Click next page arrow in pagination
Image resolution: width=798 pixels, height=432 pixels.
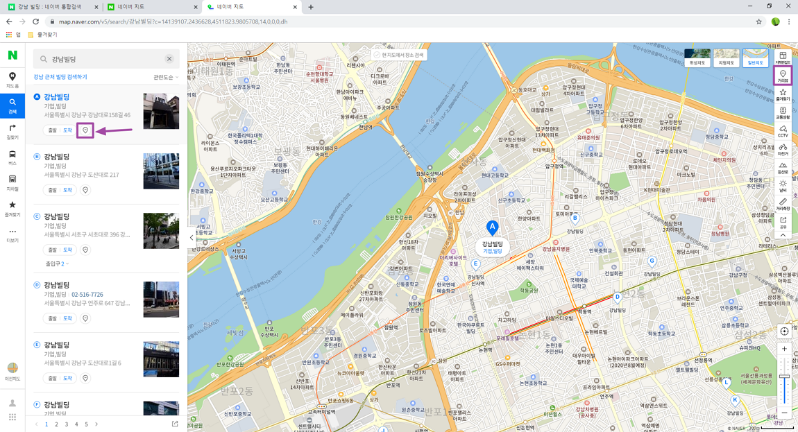click(x=96, y=424)
